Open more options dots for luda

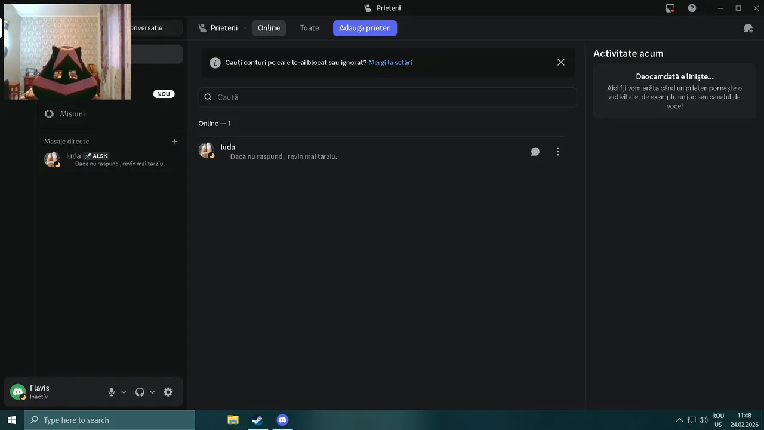(558, 152)
